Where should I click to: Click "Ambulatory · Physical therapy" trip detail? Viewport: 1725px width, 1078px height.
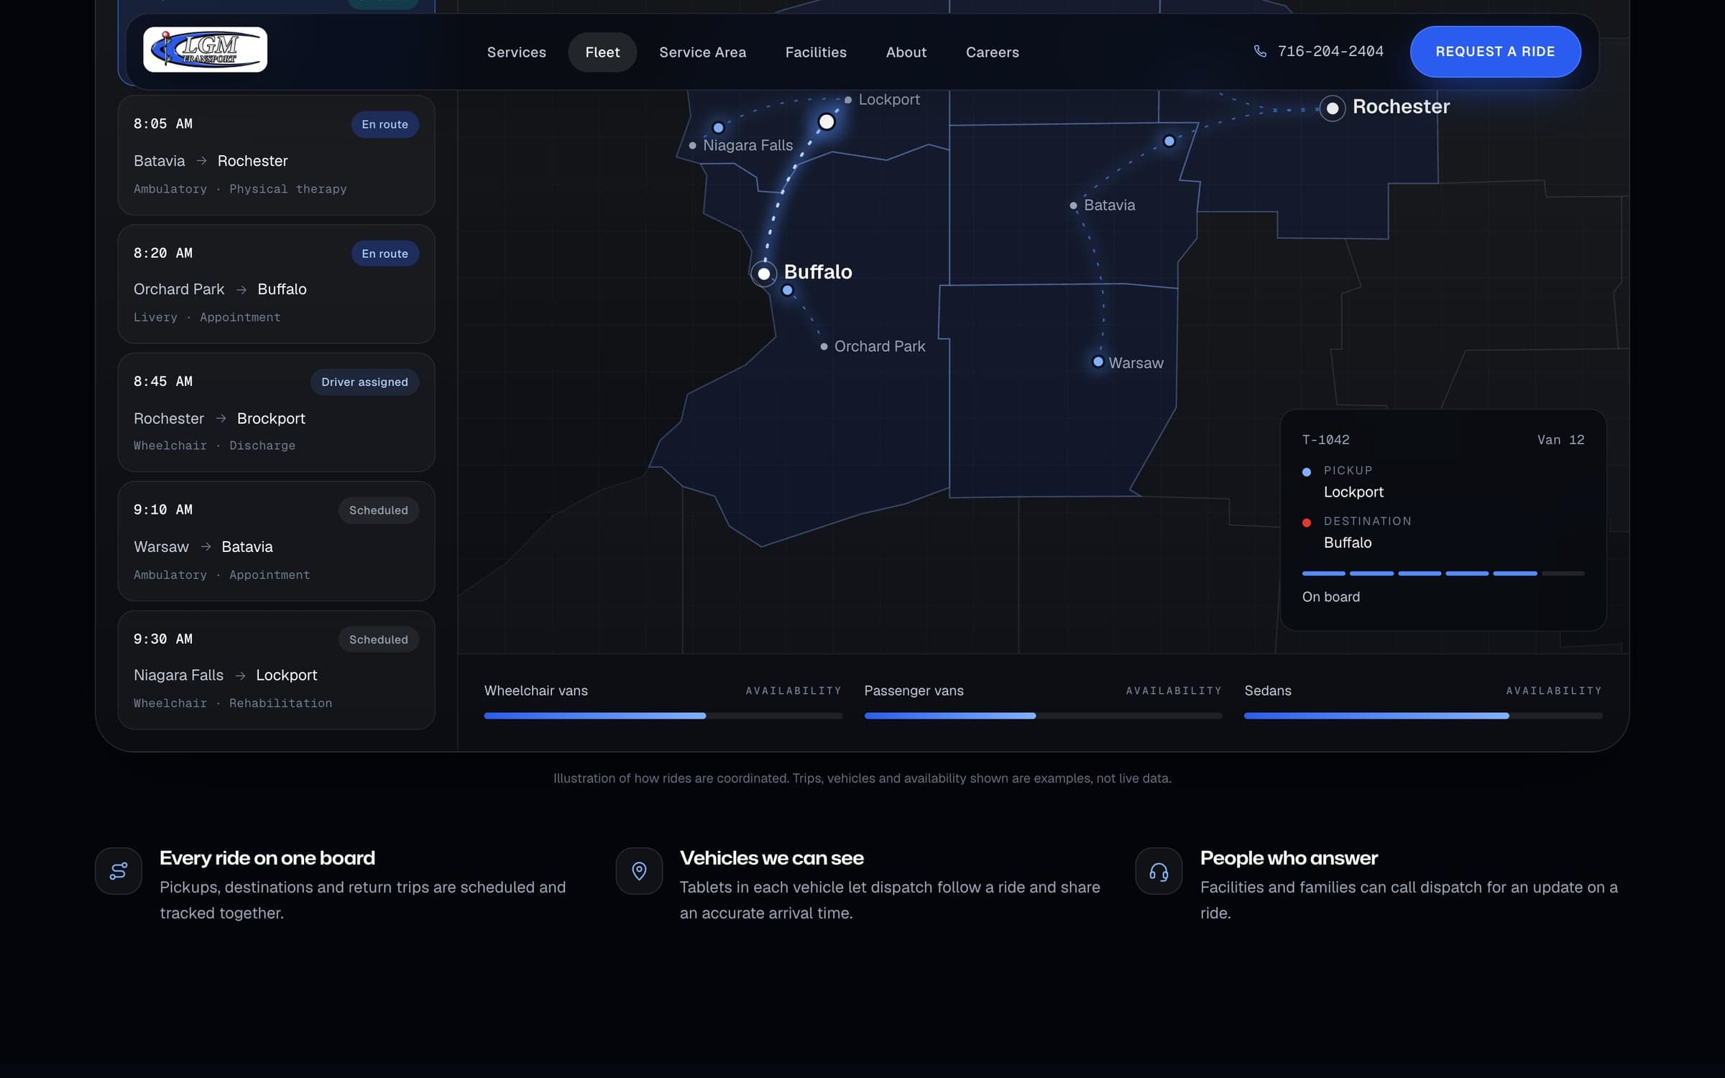coord(240,189)
